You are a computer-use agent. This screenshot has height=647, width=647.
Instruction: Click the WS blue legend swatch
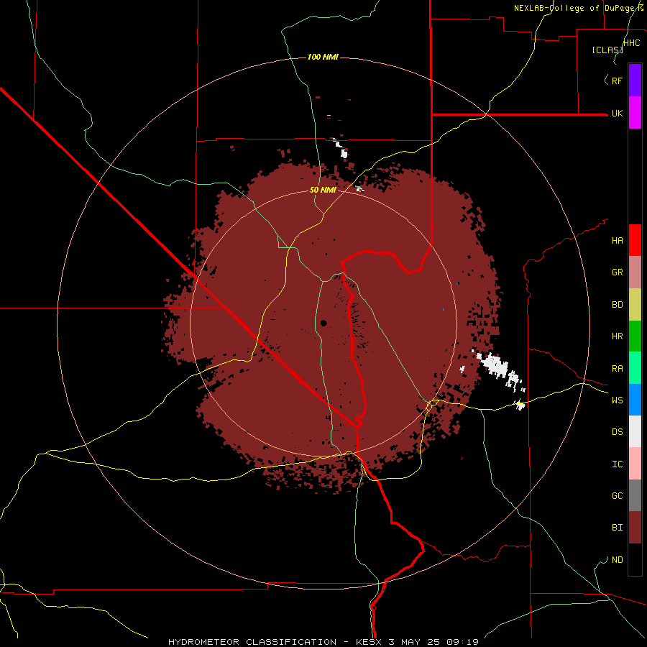[x=635, y=400]
